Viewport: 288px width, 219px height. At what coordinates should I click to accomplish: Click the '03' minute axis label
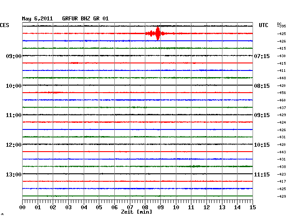point(68,207)
